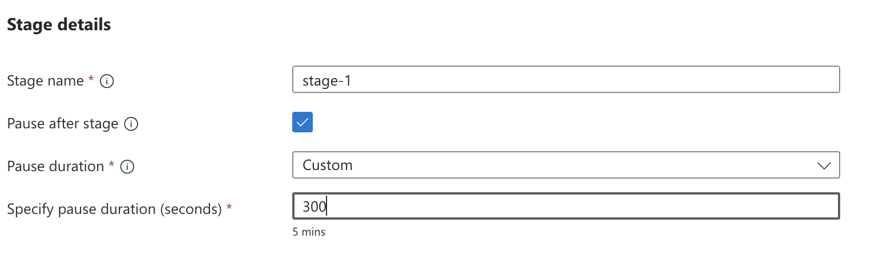Image resolution: width=895 pixels, height=259 pixels.
Task: Open the info tooltip icon for Pause duration
Action: [x=127, y=167]
